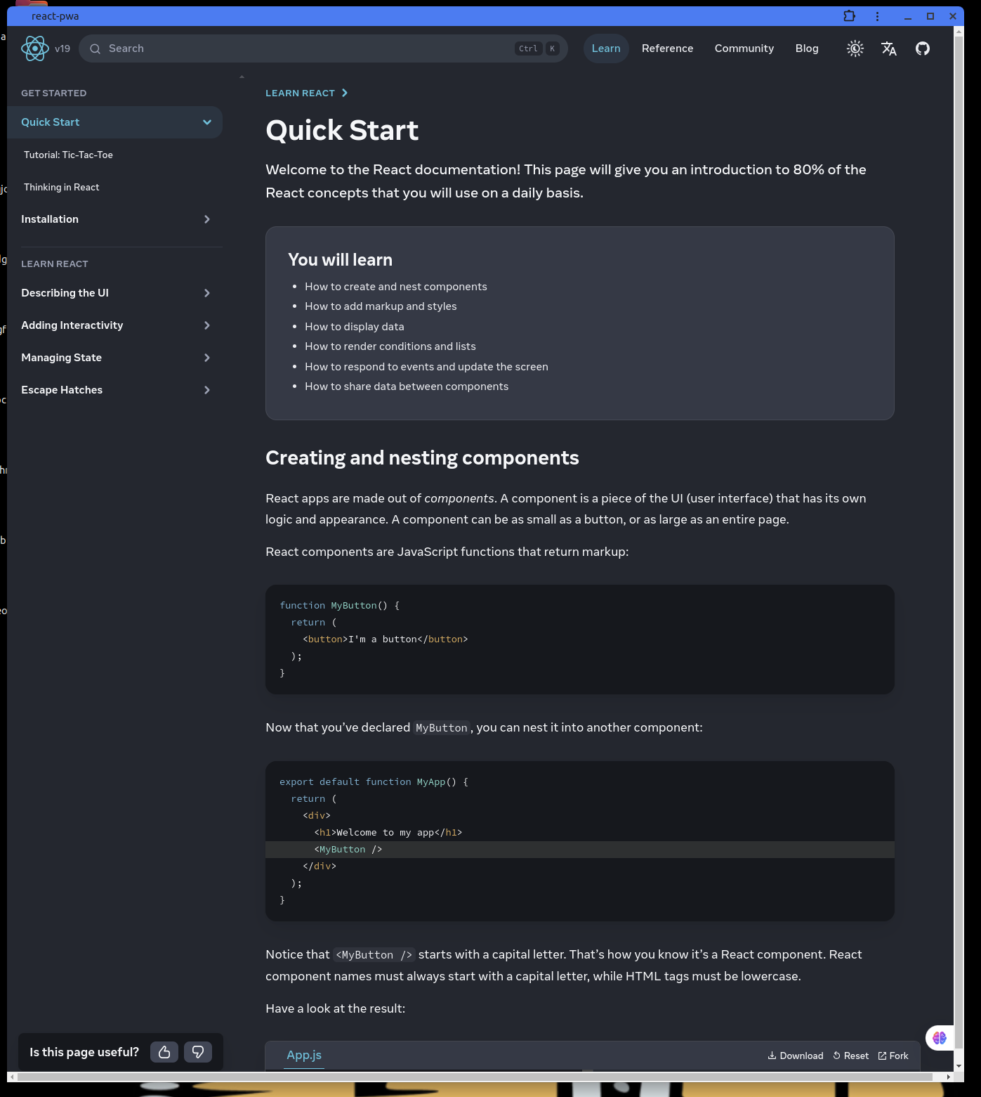Viewport: 981px width, 1097px height.
Task: Open the Learn navigation tab
Action: (x=606, y=48)
